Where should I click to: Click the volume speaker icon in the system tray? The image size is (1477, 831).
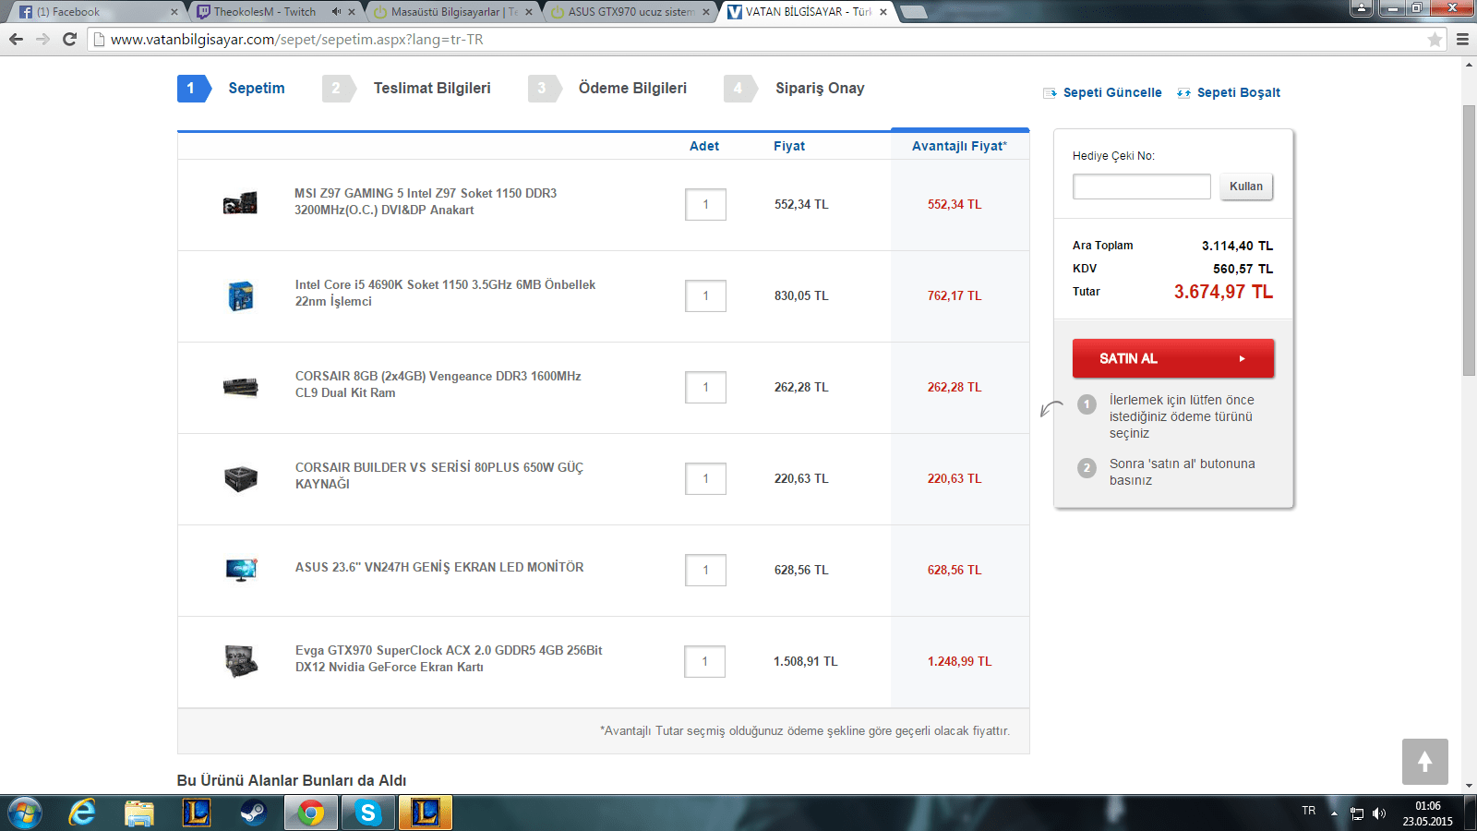[1379, 813]
